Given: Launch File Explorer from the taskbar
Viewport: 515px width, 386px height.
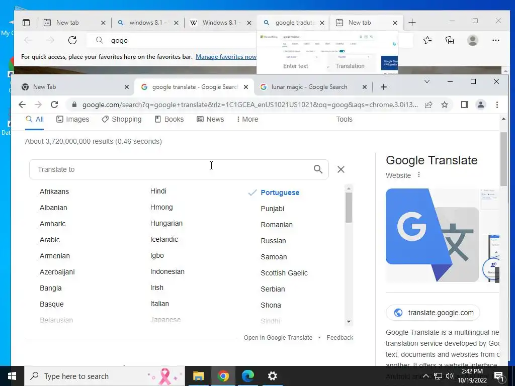Looking at the screenshot, I should [x=198, y=376].
